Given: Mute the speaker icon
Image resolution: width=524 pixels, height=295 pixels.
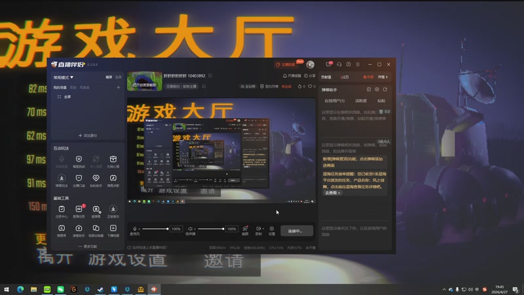Looking at the screenshot, I should (x=190, y=229).
